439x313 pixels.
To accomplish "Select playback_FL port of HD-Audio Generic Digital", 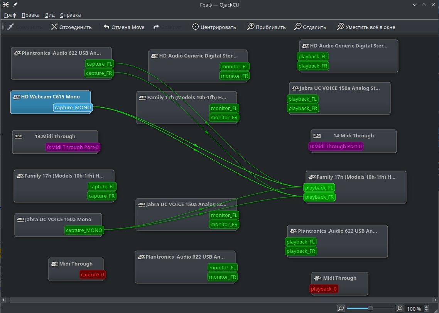I will 312,56.
